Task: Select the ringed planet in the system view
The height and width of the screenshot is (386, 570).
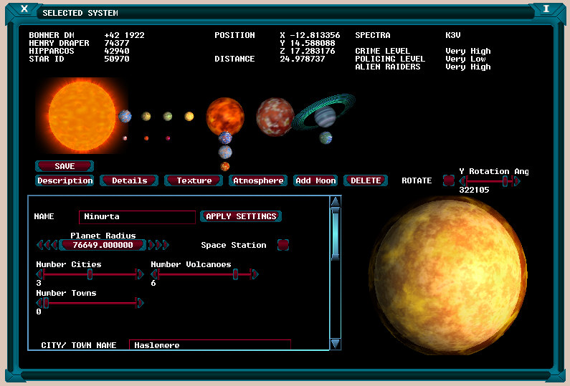Action: point(325,115)
